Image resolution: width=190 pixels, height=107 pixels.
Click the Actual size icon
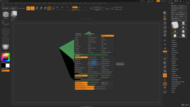(165, 28)
